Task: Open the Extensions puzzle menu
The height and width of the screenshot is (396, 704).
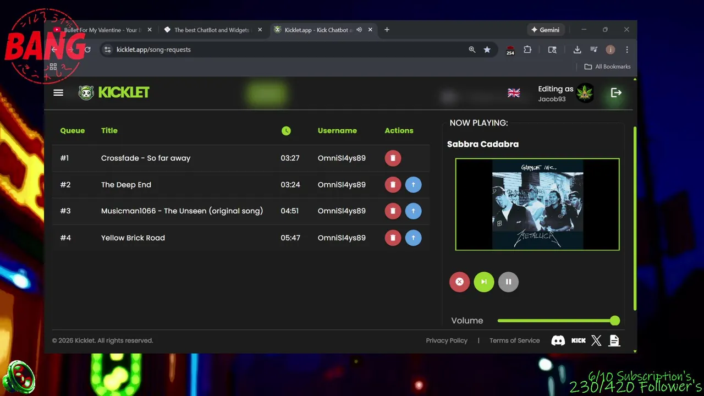Action: point(527,50)
